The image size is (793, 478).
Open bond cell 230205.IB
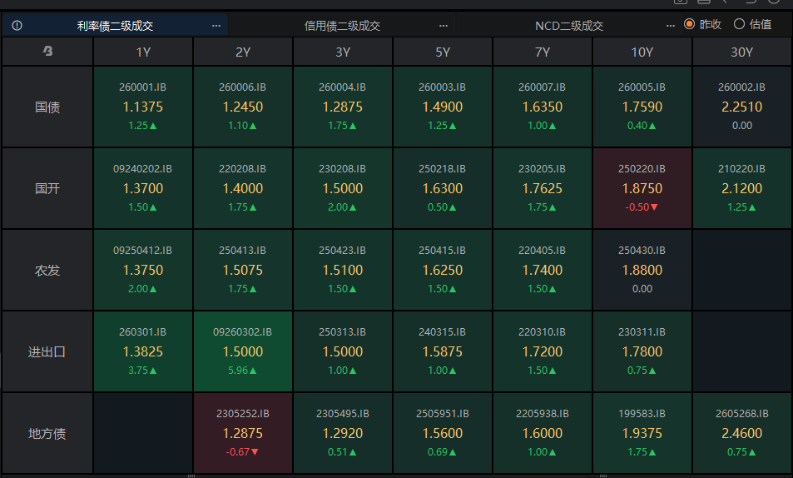[543, 188]
